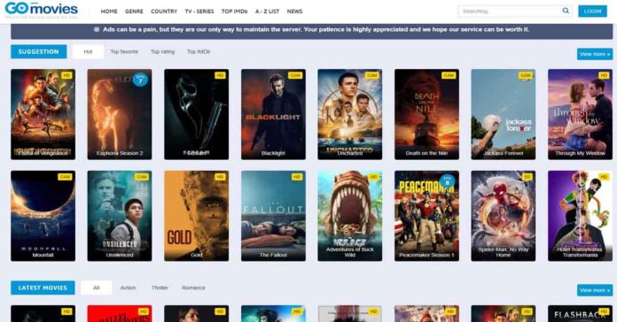Open the Gold movie poster
Image resolution: width=617 pixels, height=322 pixels.
click(x=196, y=216)
